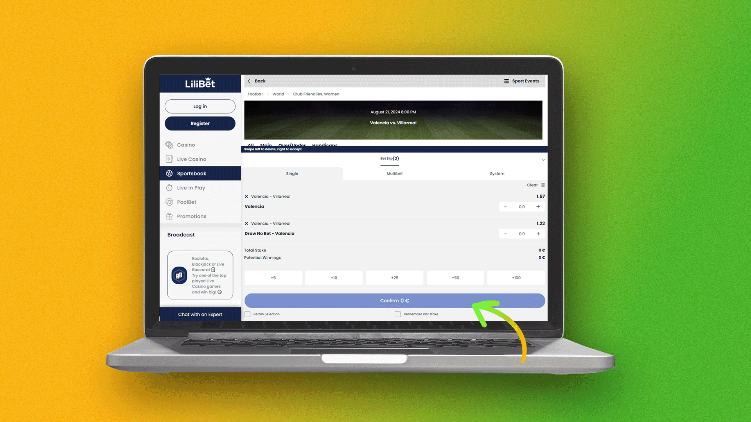Switch to System tab

pyautogui.click(x=497, y=173)
